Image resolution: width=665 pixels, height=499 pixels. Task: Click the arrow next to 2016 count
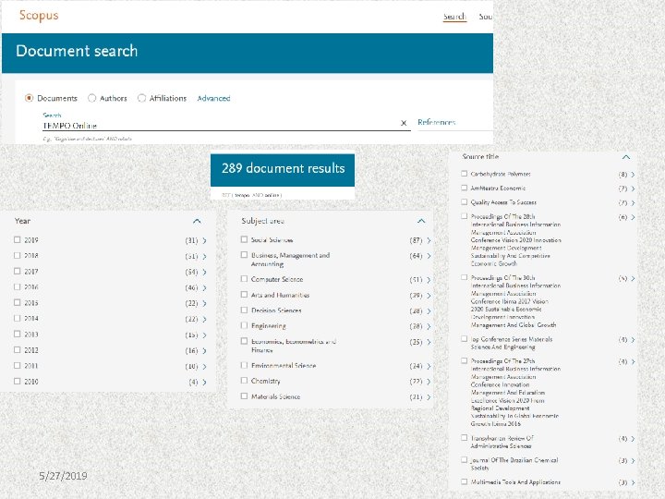click(x=204, y=287)
